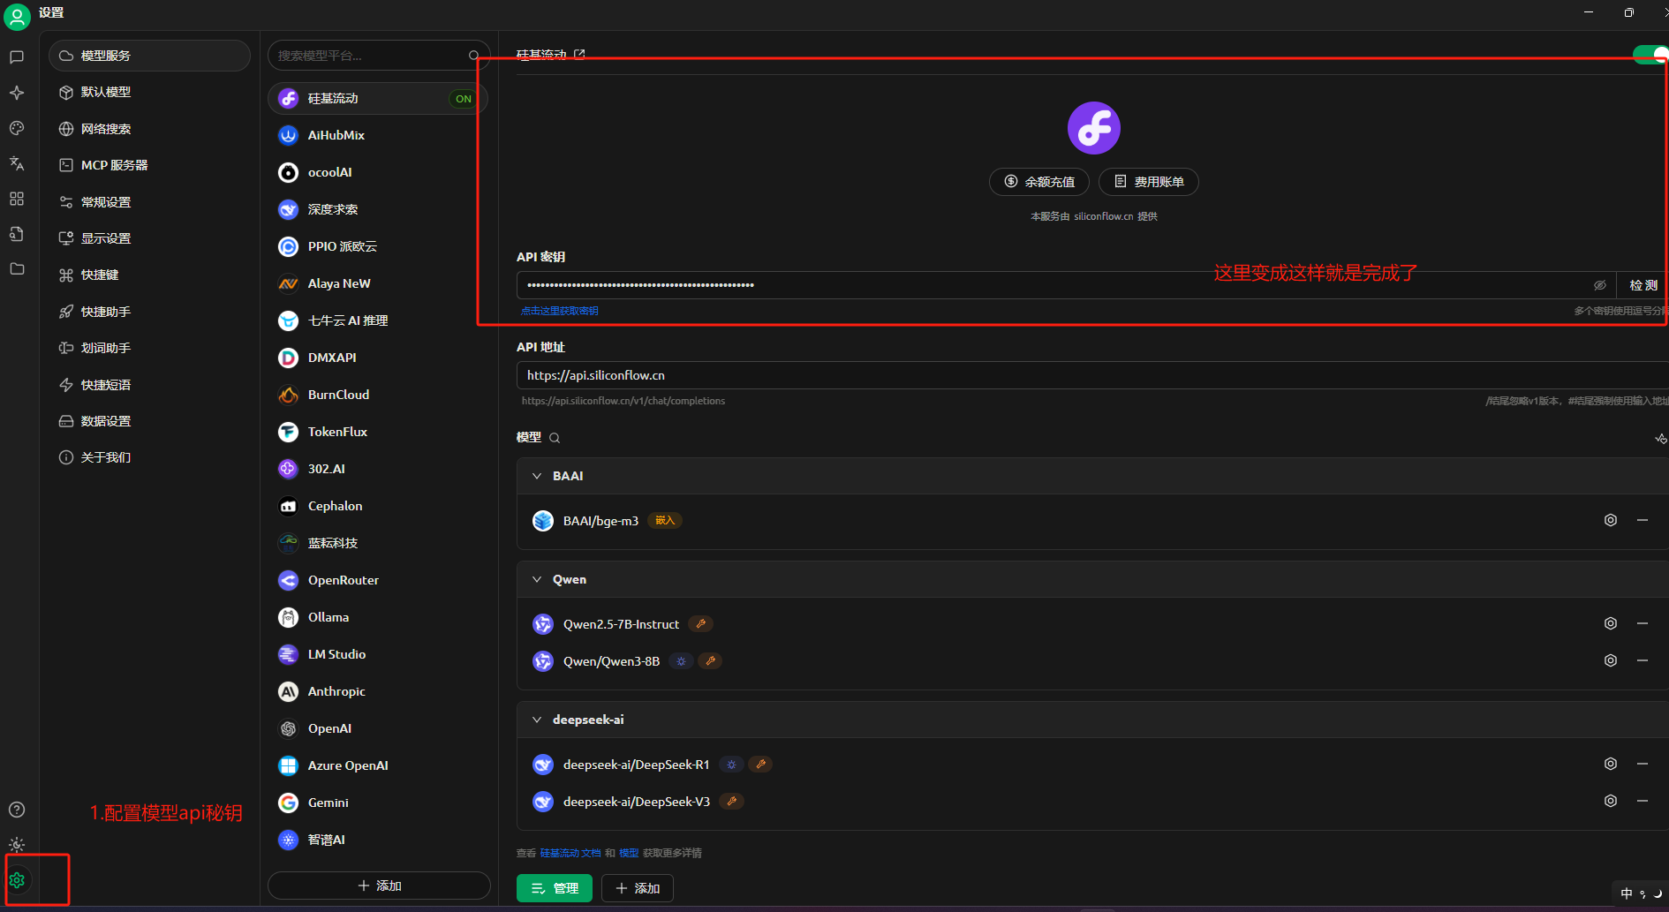
Task: Collapse the deepseek-ai model group
Action: [537, 720]
